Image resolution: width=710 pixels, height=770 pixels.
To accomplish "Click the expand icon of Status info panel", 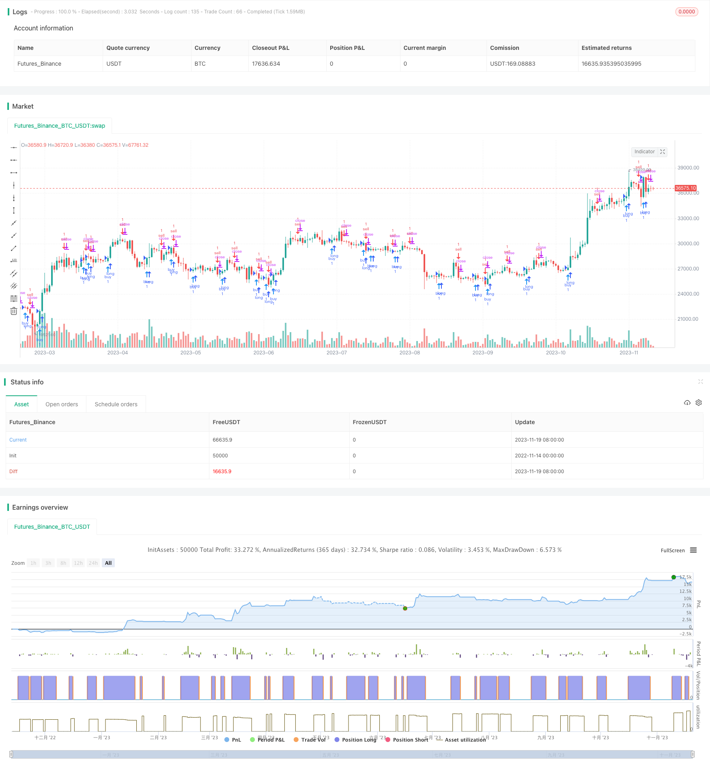I will point(700,382).
